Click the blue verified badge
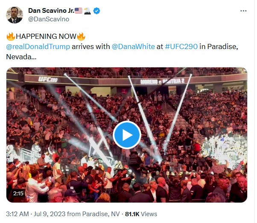The width and height of the screenshot is (257, 223). click(x=97, y=11)
